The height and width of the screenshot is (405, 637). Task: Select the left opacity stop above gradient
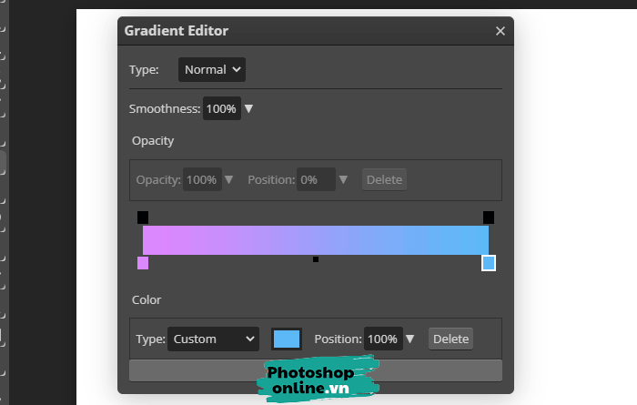143,218
